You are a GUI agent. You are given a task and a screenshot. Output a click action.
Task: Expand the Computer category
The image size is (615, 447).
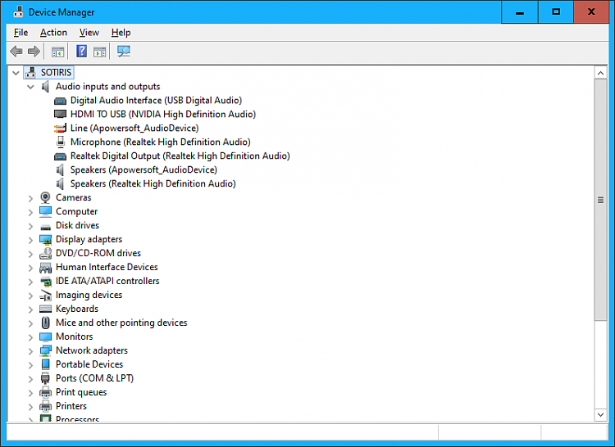pyautogui.click(x=30, y=212)
